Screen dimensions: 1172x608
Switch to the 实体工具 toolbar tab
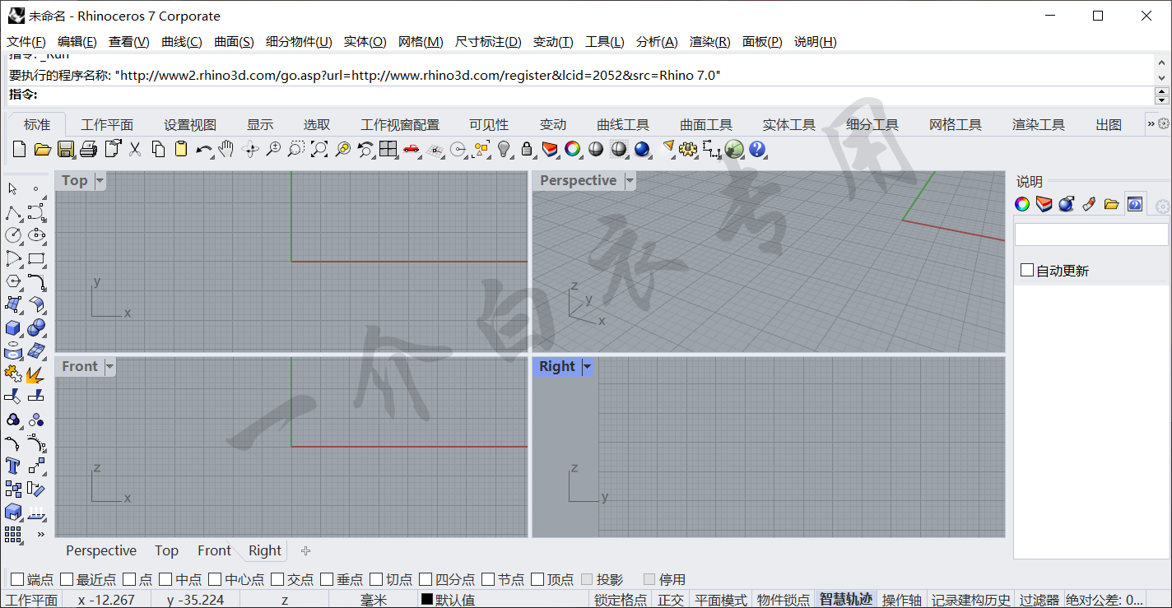[x=788, y=124]
